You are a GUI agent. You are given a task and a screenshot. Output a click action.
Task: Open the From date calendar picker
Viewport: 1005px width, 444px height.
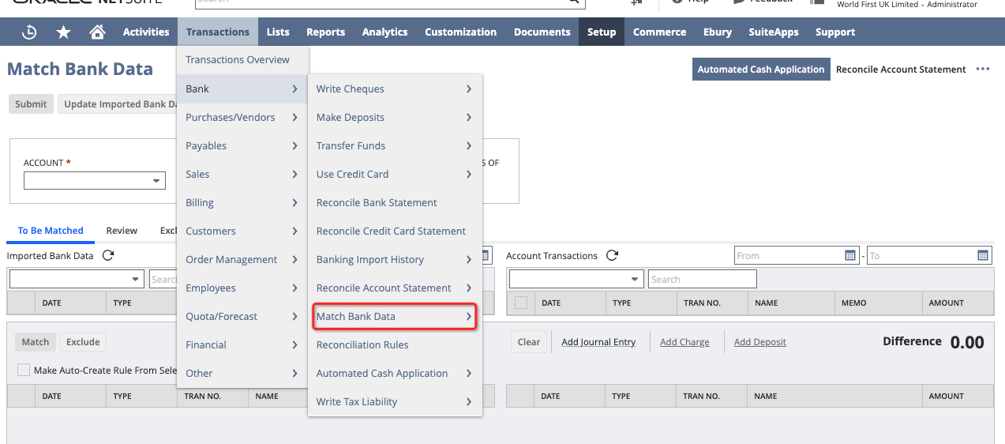pyautogui.click(x=850, y=255)
